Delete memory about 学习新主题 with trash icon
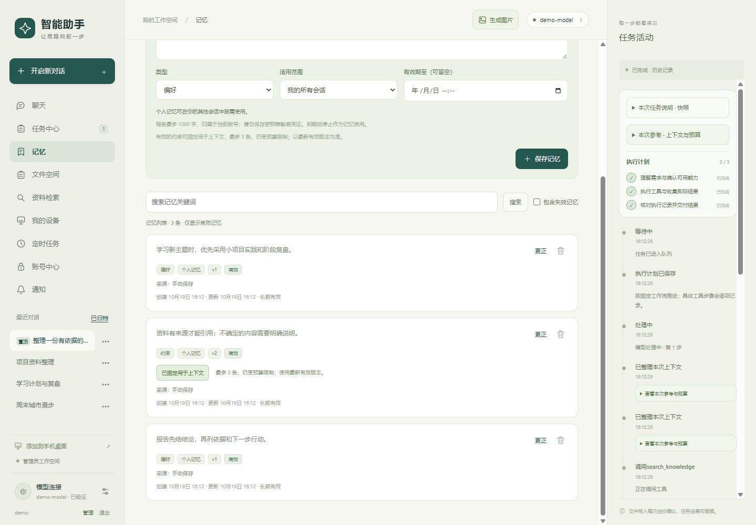 click(x=561, y=251)
